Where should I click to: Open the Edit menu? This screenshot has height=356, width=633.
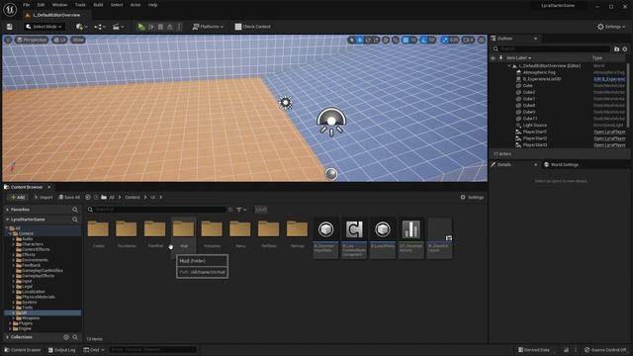tap(41, 5)
